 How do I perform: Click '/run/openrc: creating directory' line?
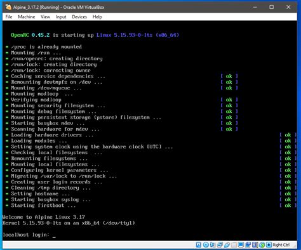57,58
